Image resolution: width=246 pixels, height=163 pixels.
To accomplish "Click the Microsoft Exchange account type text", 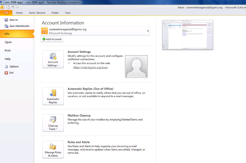I will coord(61,33).
